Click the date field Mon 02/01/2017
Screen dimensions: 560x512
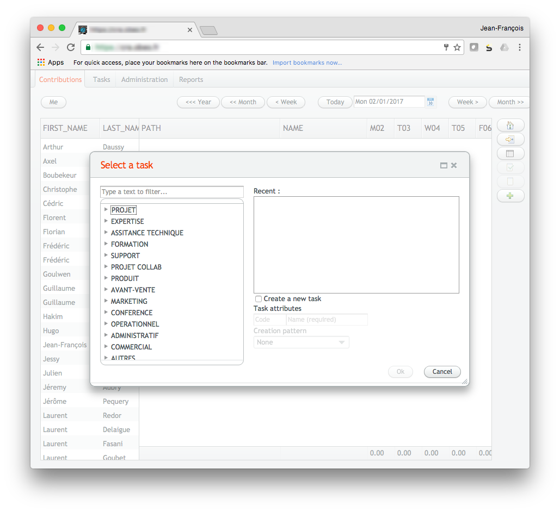[x=389, y=102]
